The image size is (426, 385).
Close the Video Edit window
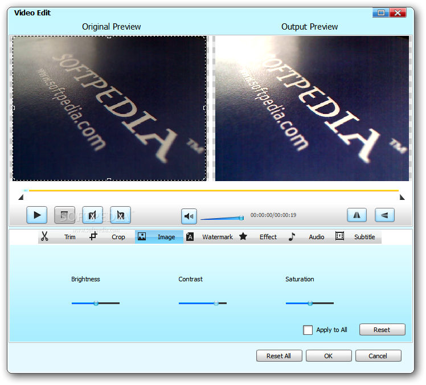pyautogui.click(x=398, y=13)
